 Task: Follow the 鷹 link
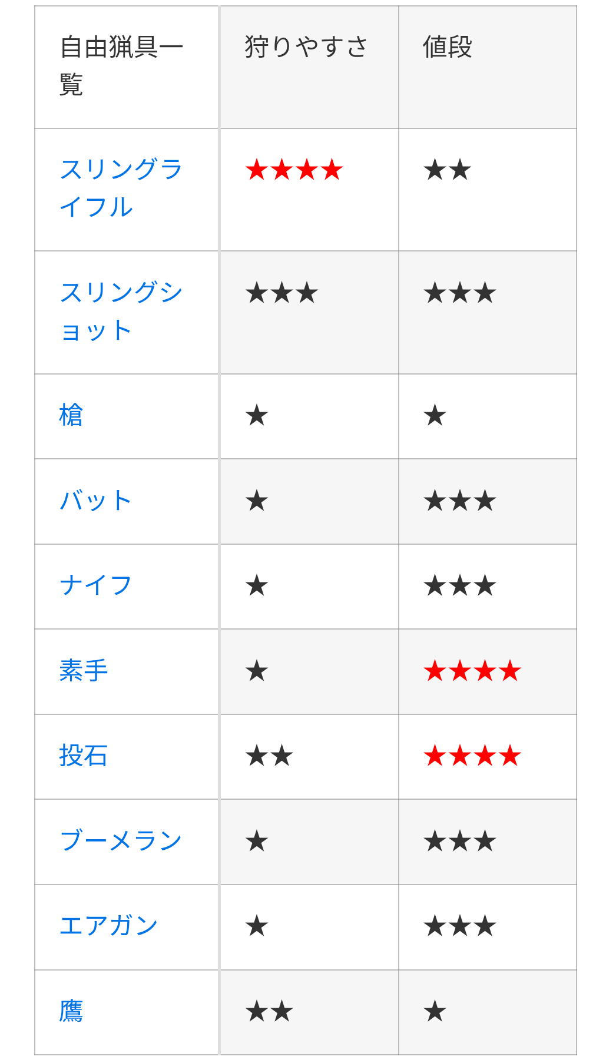tap(71, 1011)
